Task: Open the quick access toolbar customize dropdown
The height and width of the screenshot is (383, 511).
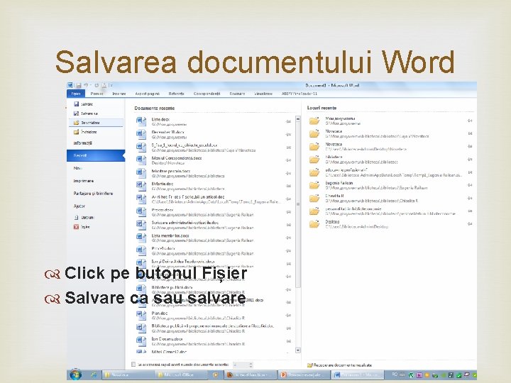Action: pyautogui.click(x=111, y=85)
